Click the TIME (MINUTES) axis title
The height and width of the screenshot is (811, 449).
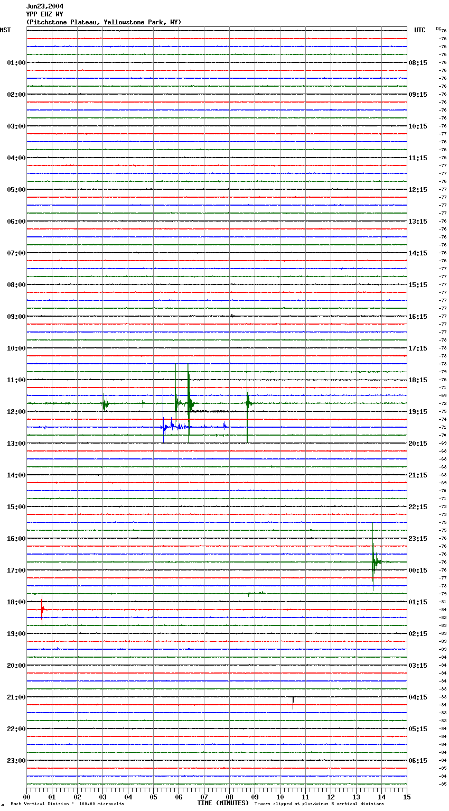click(x=223, y=803)
